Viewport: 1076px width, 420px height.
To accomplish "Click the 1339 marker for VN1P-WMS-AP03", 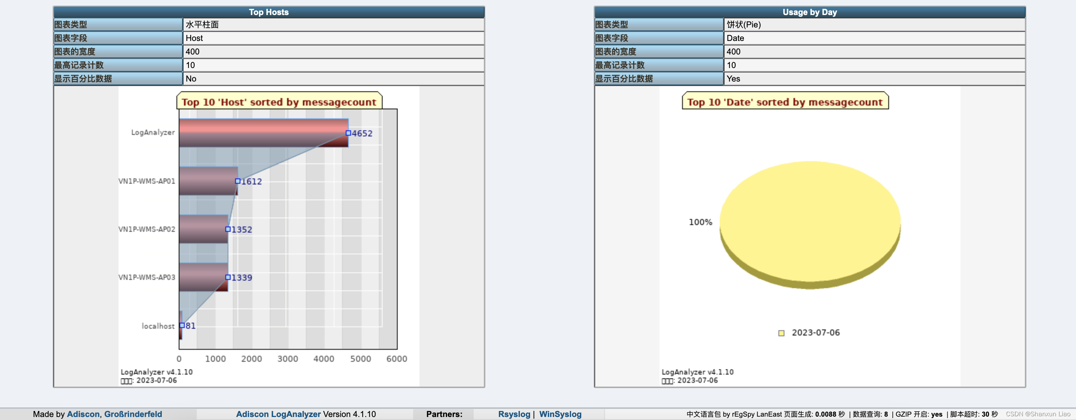I will [x=228, y=277].
